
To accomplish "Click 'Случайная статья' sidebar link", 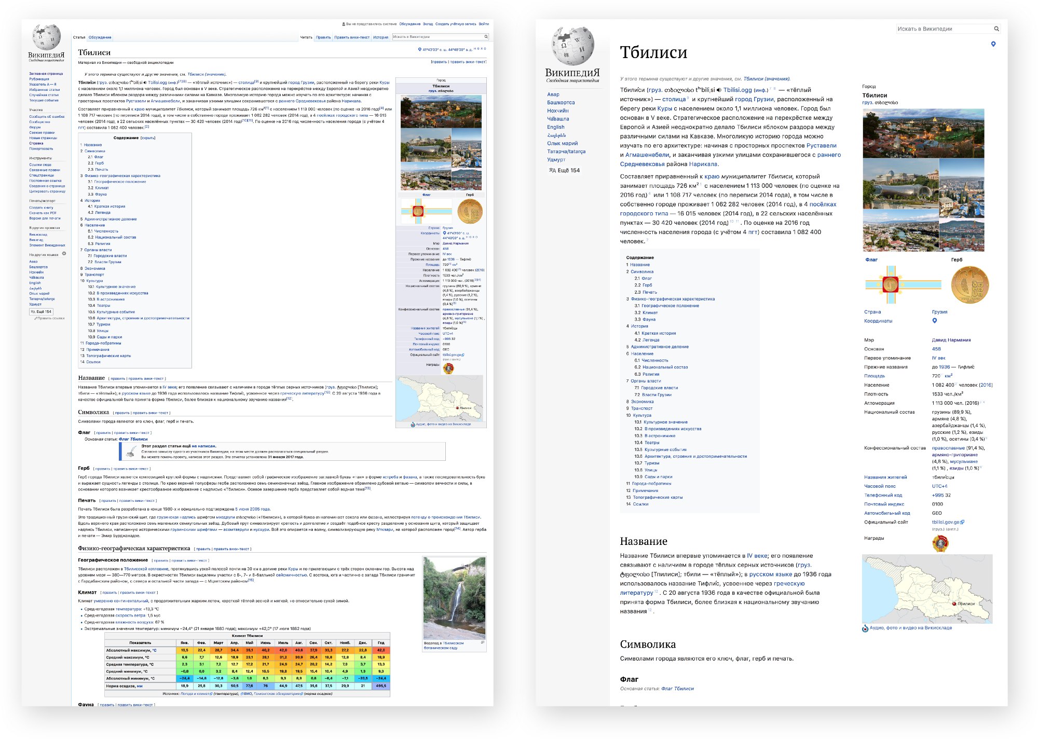I will click(44, 95).
